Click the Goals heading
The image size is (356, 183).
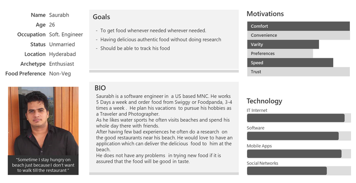101,17
